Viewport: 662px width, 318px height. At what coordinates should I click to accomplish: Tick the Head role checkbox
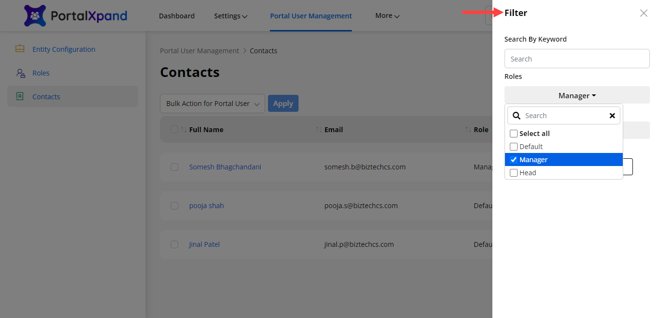[x=514, y=173]
